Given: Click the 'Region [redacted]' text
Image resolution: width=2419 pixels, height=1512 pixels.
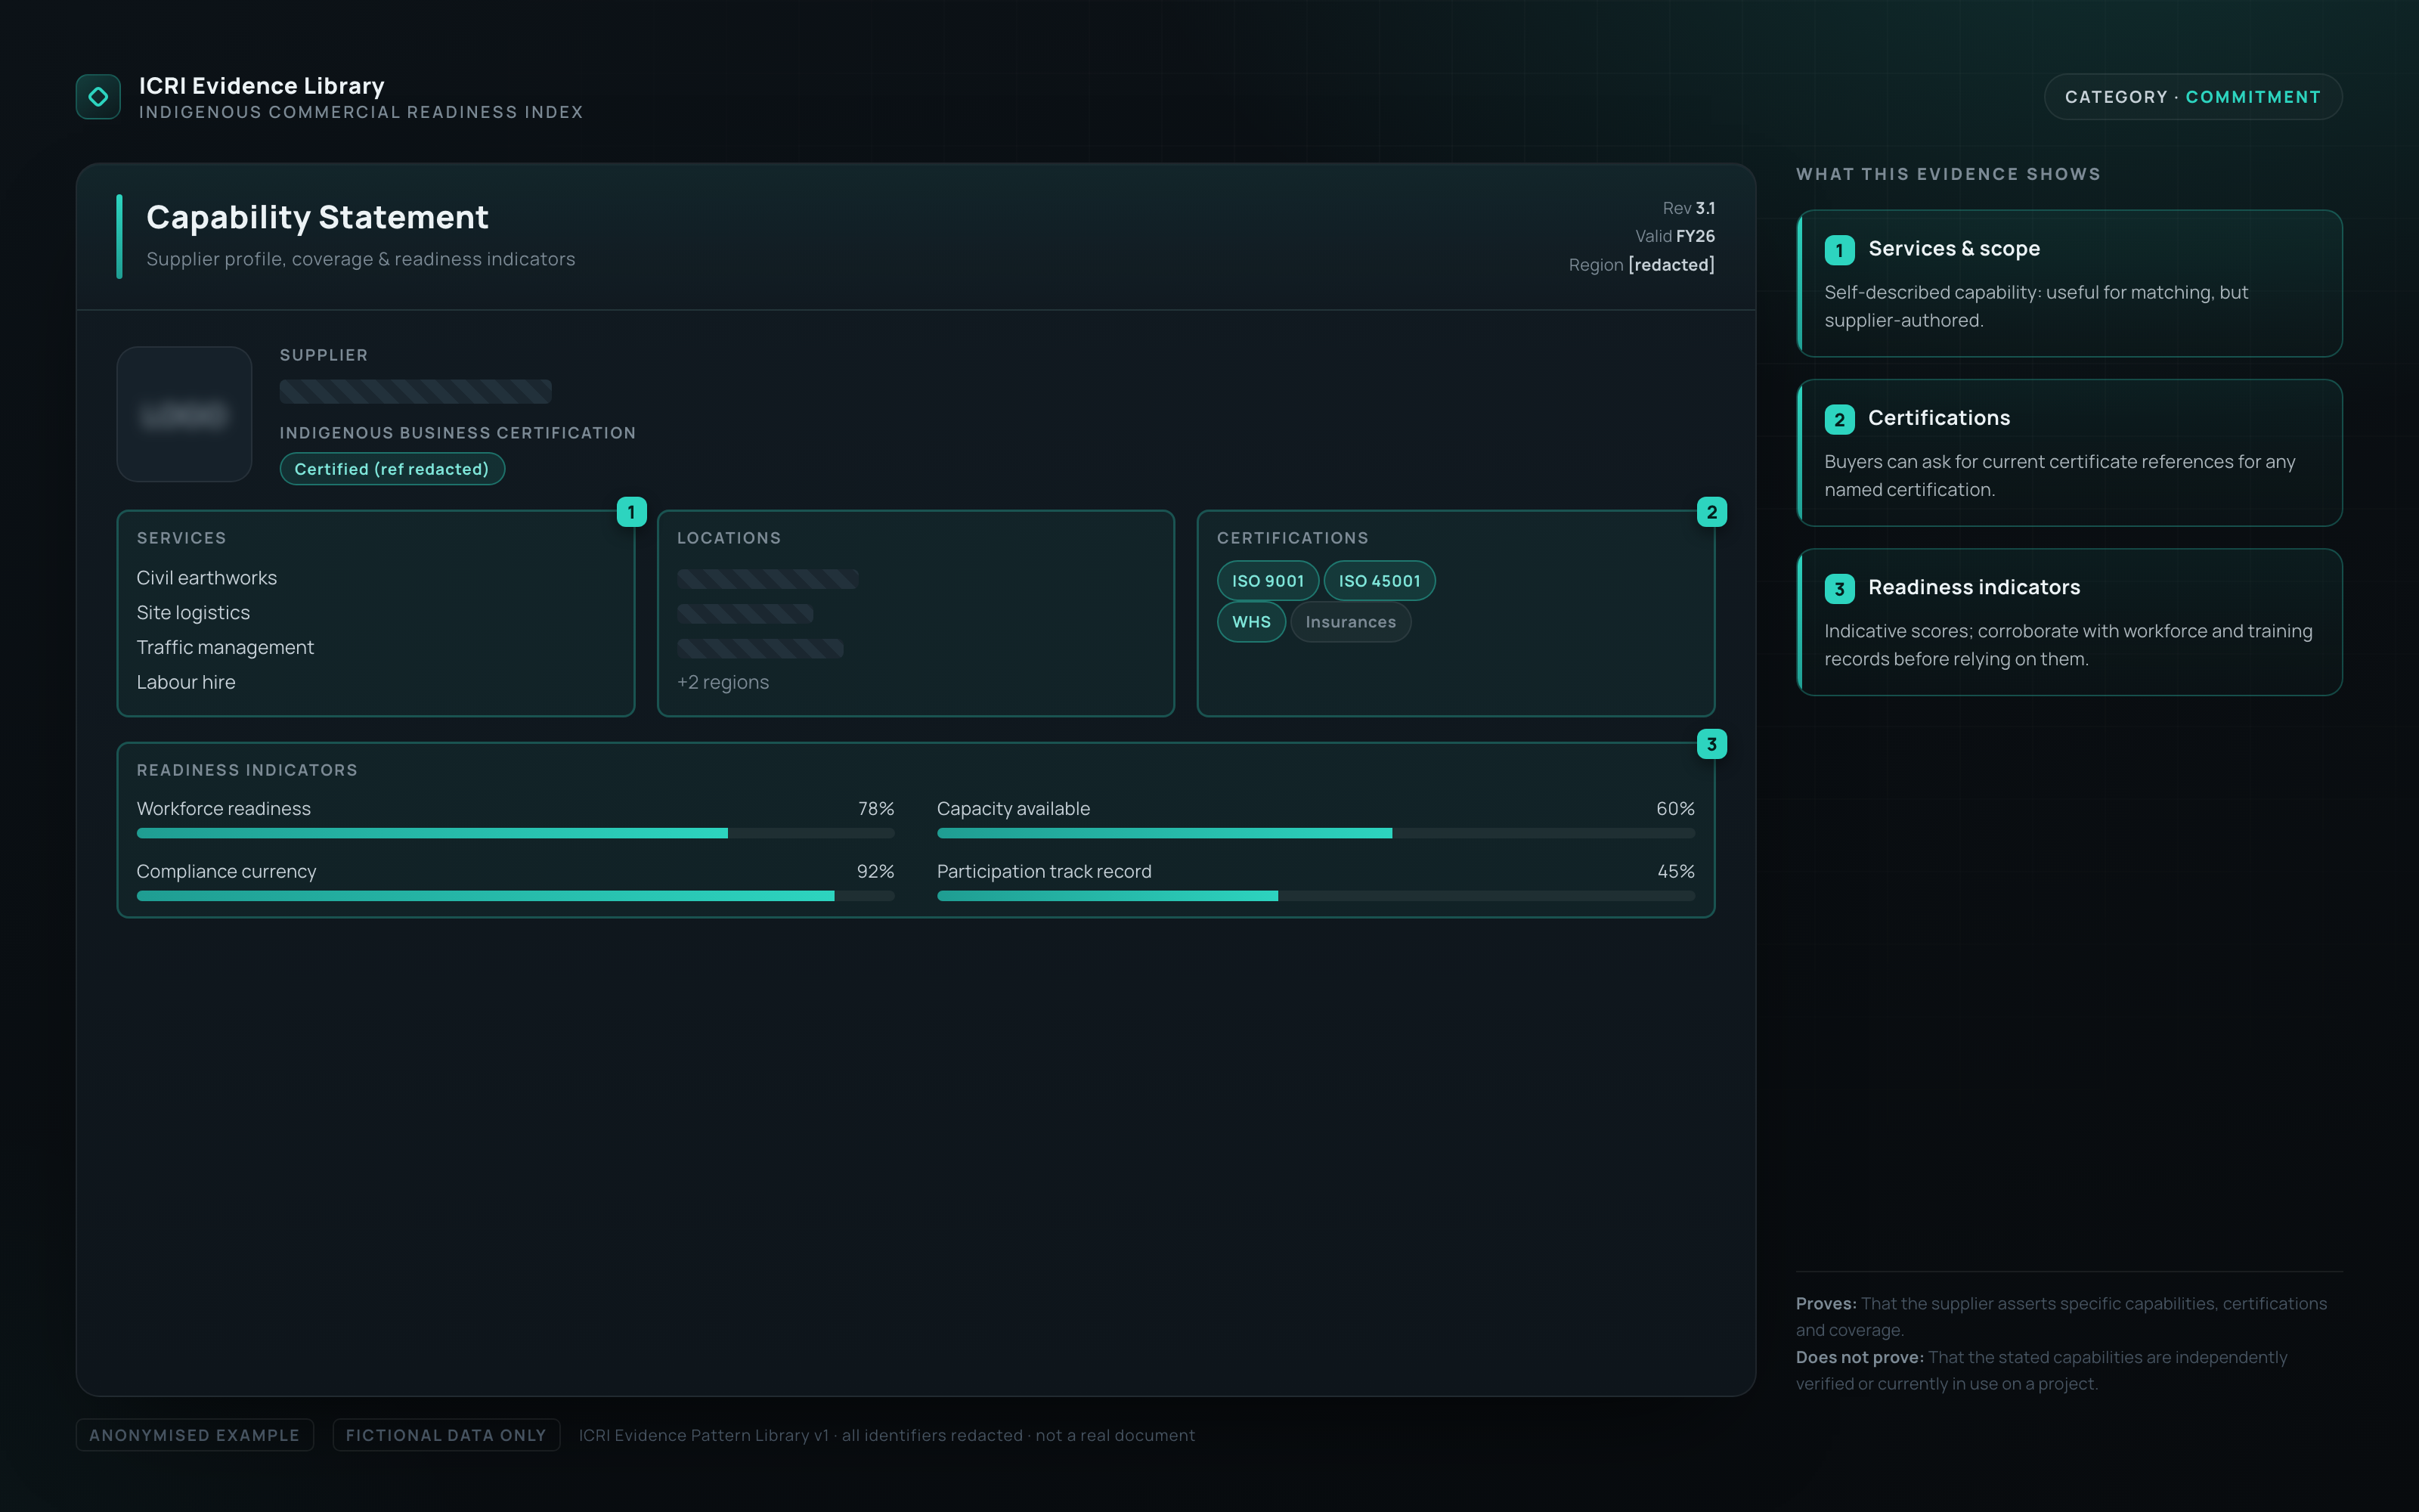Looking at the screenshot, I should coord(1641,265).
